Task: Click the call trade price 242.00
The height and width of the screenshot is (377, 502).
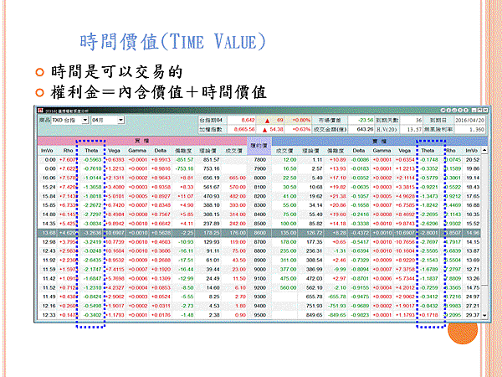Action: click(x=238, y=224)
